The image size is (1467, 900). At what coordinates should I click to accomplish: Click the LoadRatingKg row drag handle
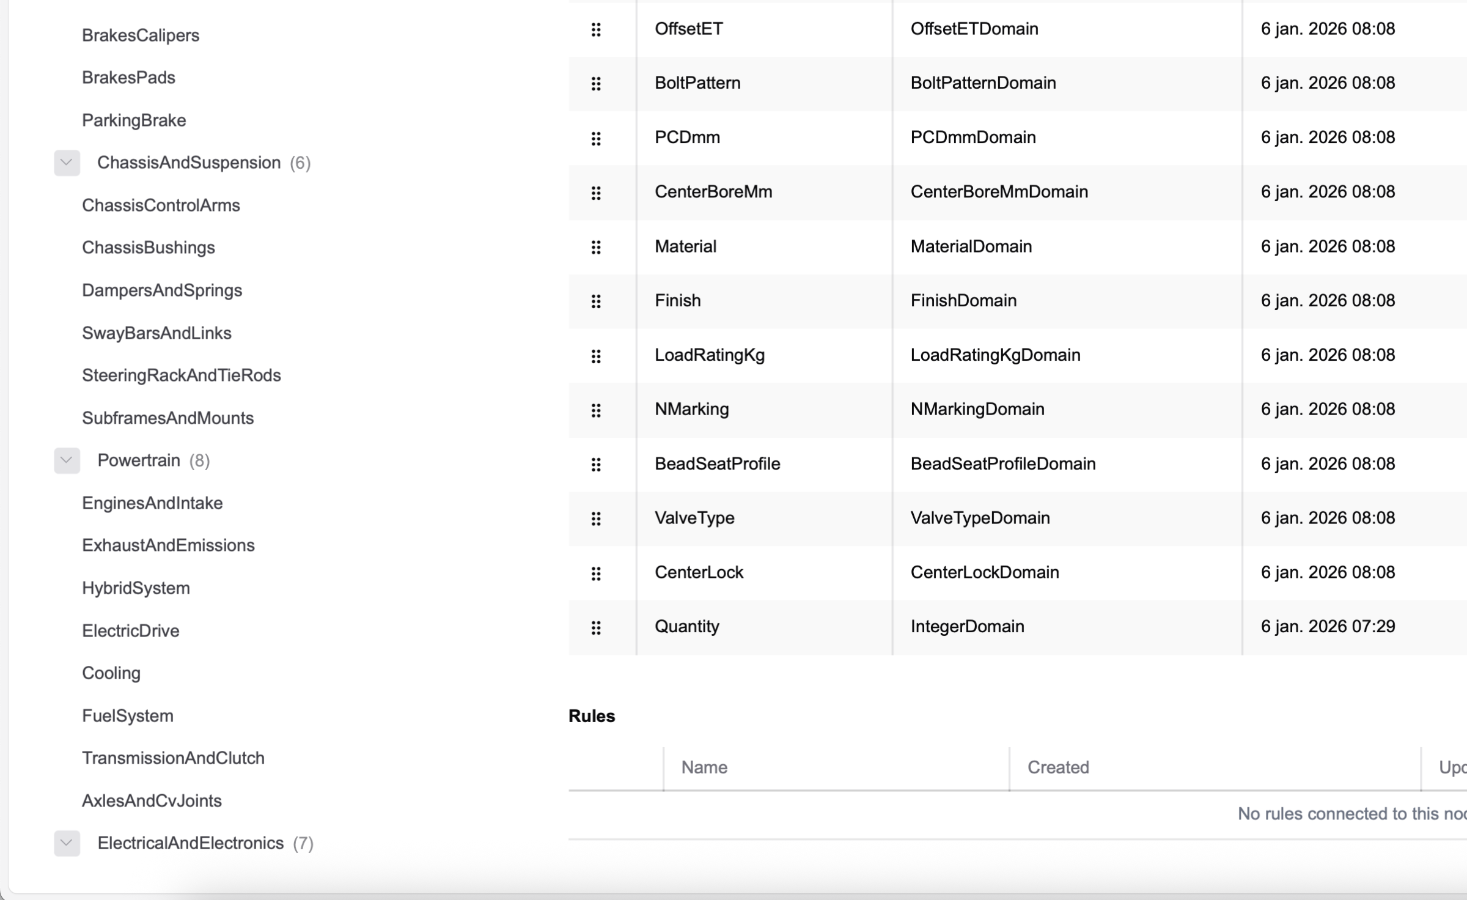[596, 356]
